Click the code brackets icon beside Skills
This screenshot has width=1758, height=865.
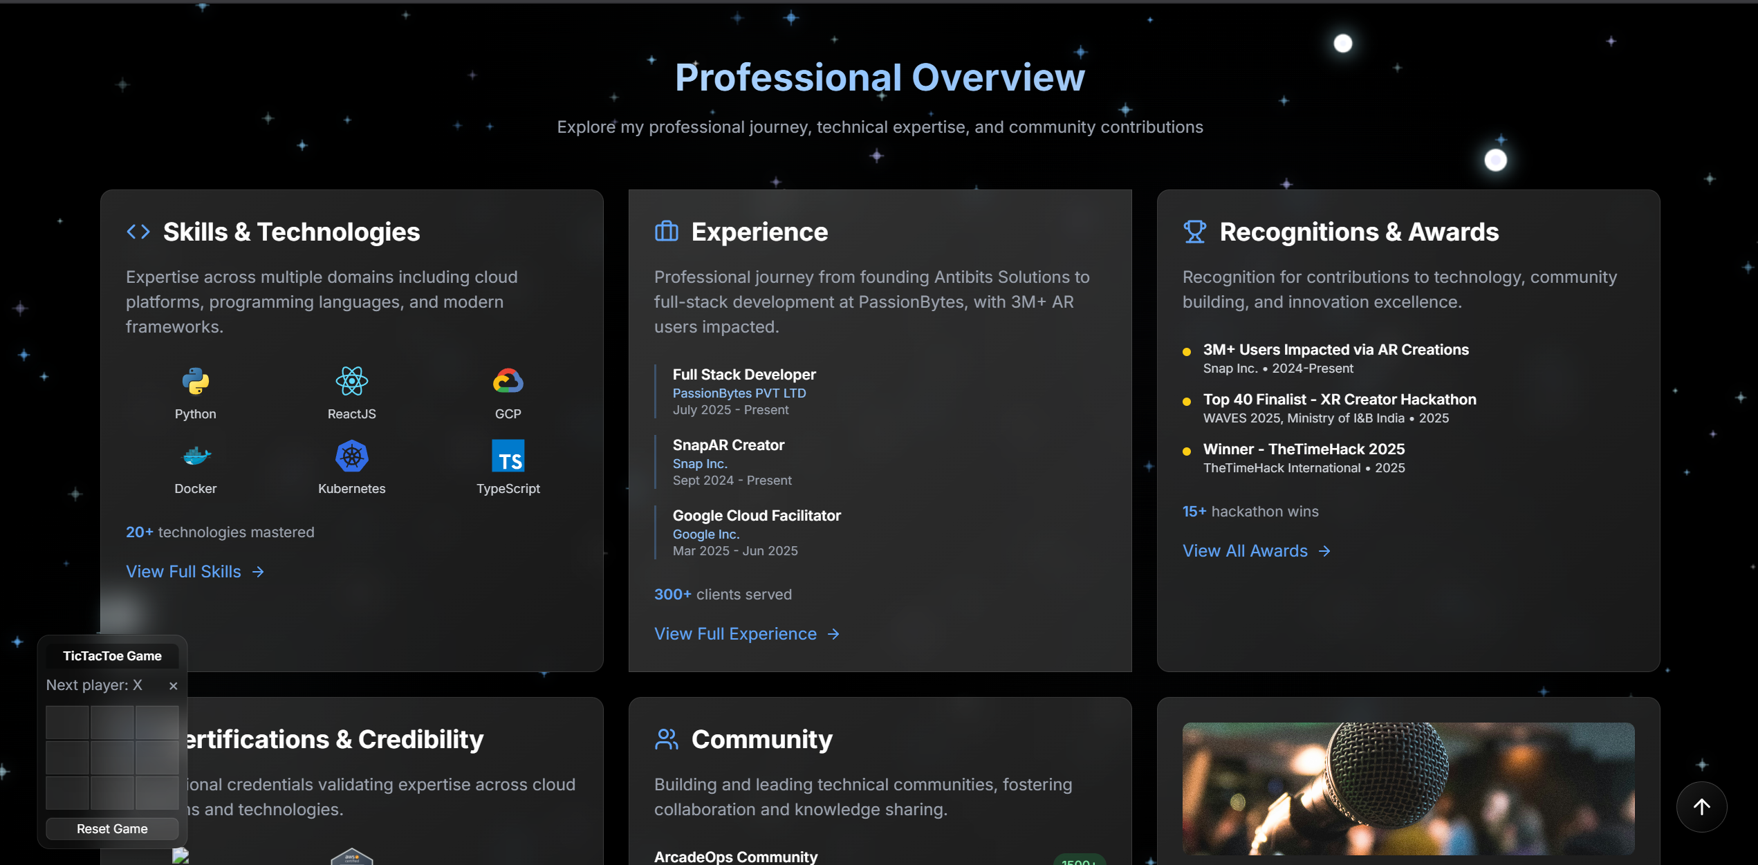click(138, 232)
